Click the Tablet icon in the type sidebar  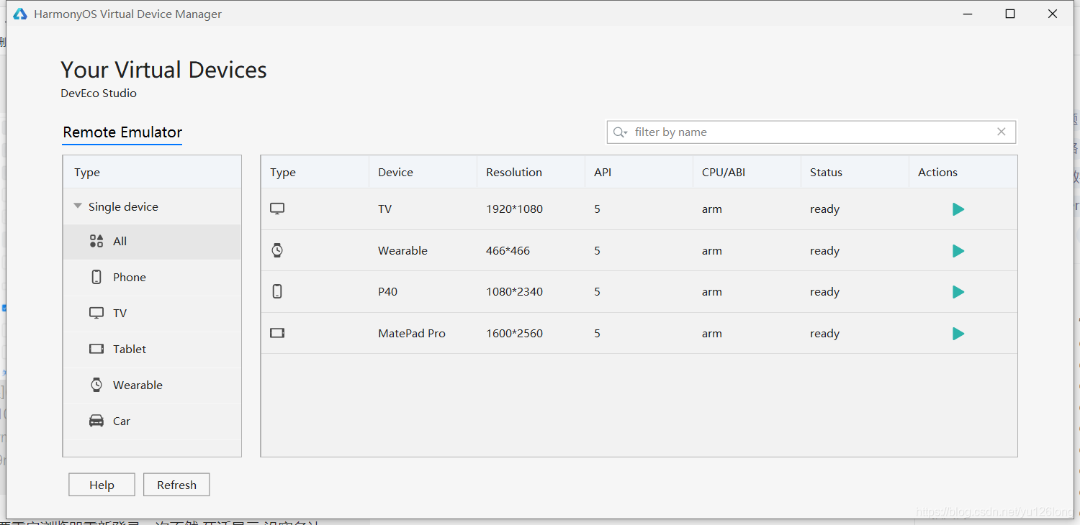96,349
